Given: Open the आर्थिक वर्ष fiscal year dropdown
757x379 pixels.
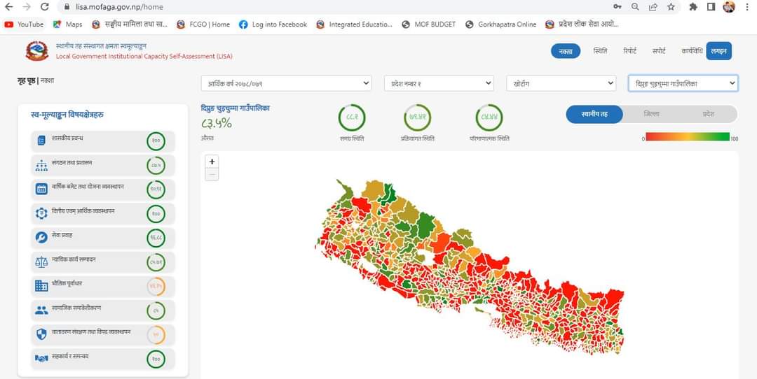Looking at the screenshot, I should pos(286,83).
